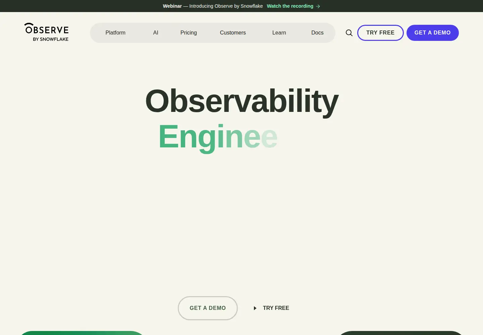This screenshot has width=483, height=335.
Task: Click the Observe by Snowflake logo
Action: tap(46, 32)
